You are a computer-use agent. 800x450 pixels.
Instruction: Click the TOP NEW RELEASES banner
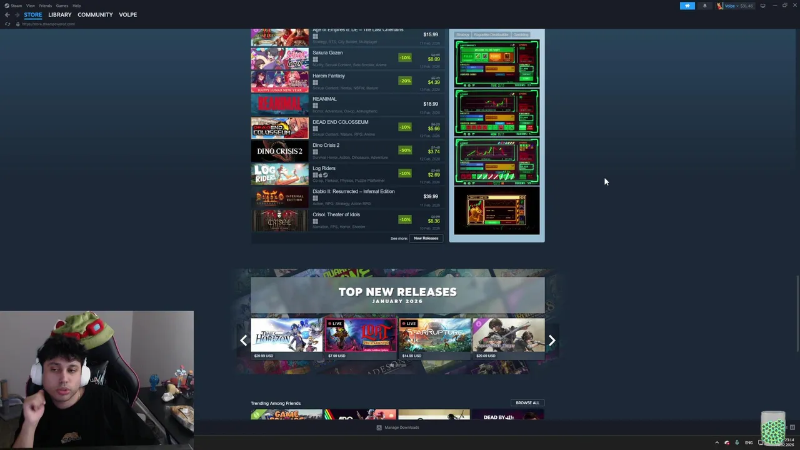tap(397, 295)
